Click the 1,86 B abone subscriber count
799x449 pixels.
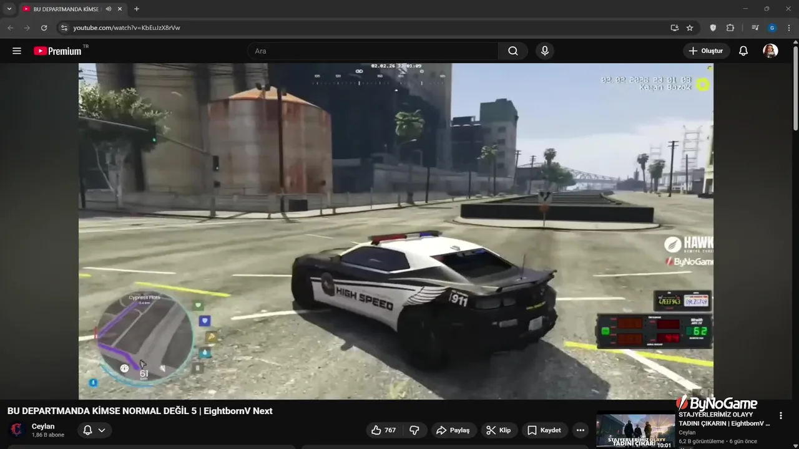[x=48, y=435]
